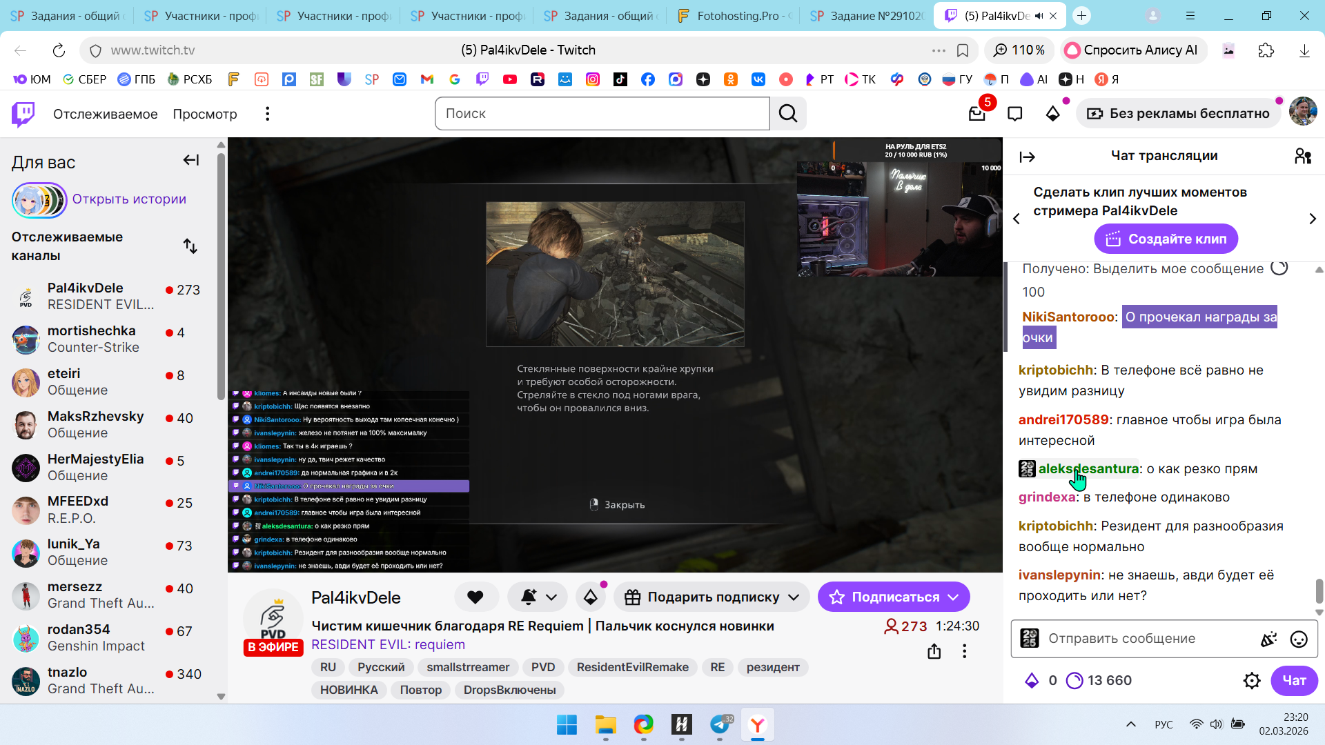The image size is (1325, 745).
Task: Click the Twitch logo home icon
Action: pos(23,114)
